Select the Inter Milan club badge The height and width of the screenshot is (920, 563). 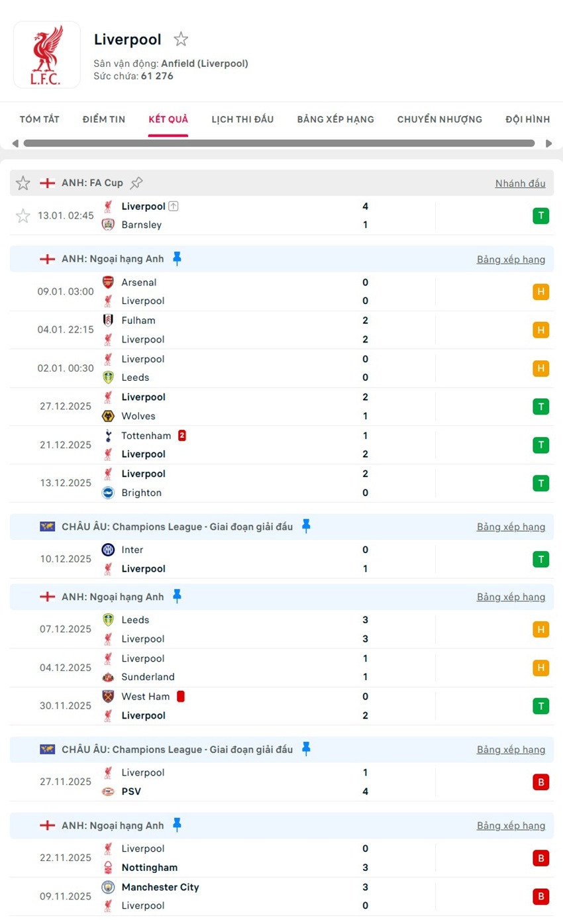point(107,550)
